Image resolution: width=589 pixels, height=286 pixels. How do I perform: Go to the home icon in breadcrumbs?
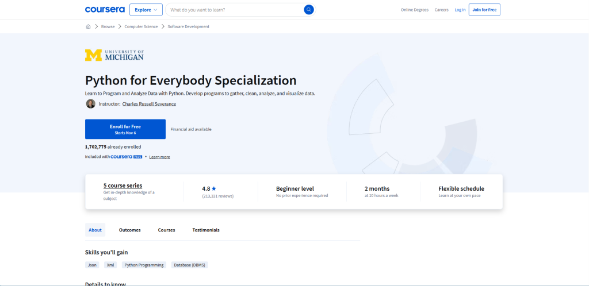click(88, 26)
